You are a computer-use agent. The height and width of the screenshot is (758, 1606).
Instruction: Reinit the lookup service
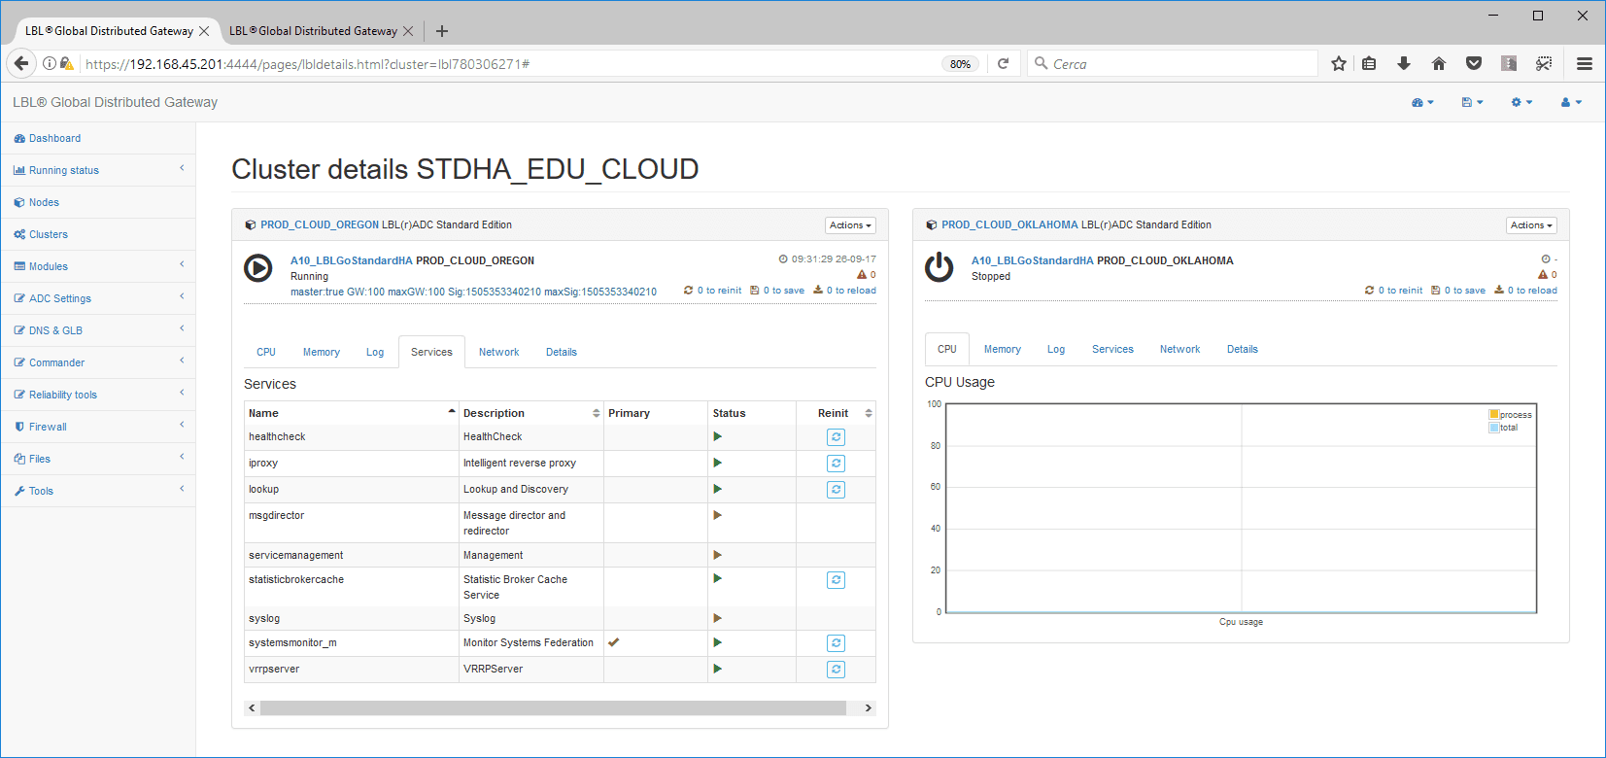point(836,490)
